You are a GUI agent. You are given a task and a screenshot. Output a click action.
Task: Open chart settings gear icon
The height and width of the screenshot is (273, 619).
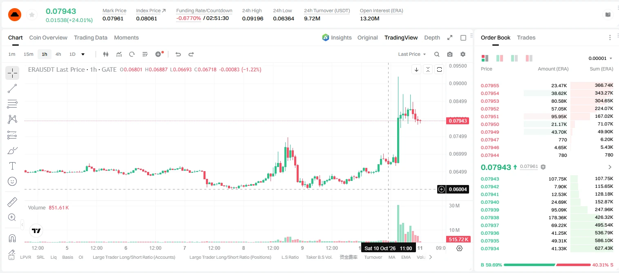(463, 54)
